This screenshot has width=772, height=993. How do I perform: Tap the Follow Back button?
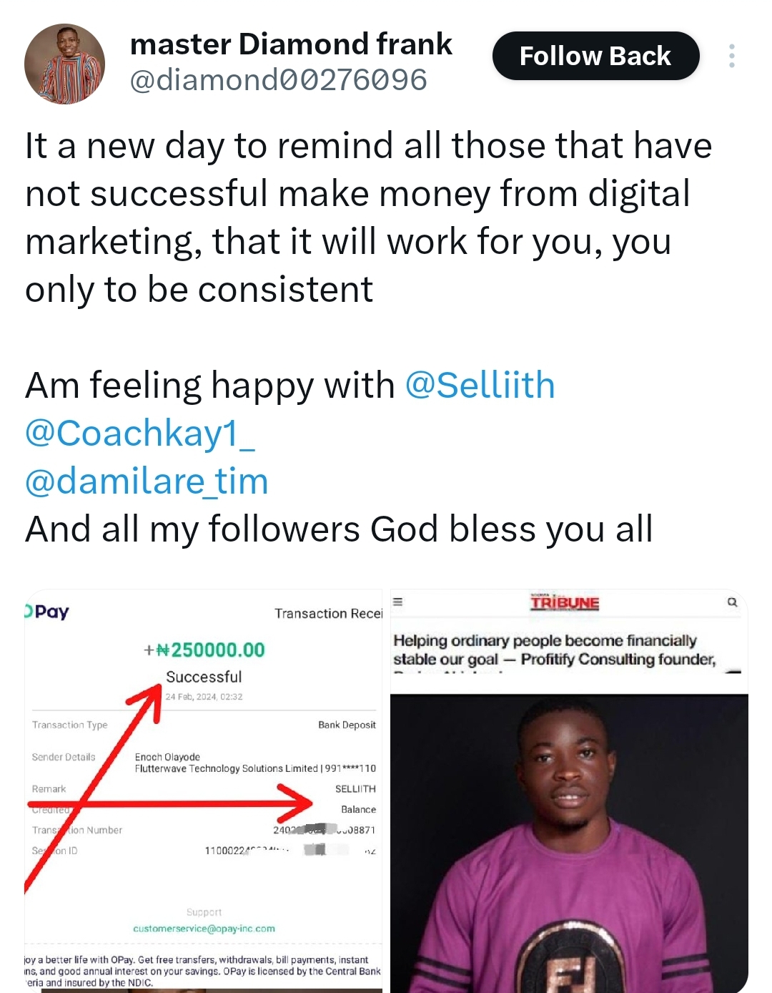tap(595, 56)
